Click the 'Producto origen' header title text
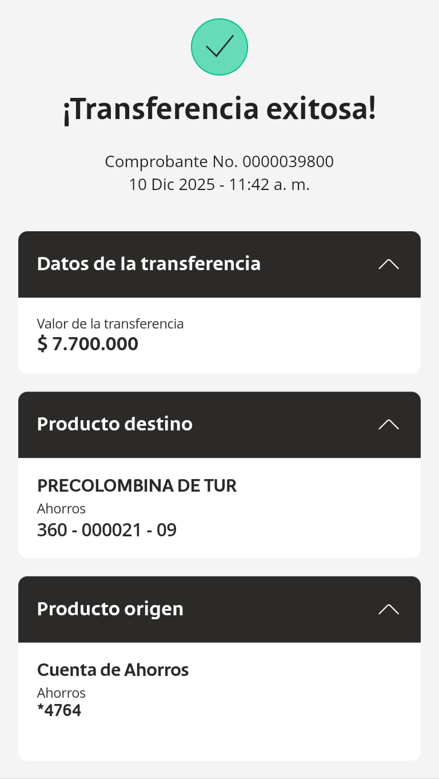This screenshot has height=779, width=439. tap(110, 608)
